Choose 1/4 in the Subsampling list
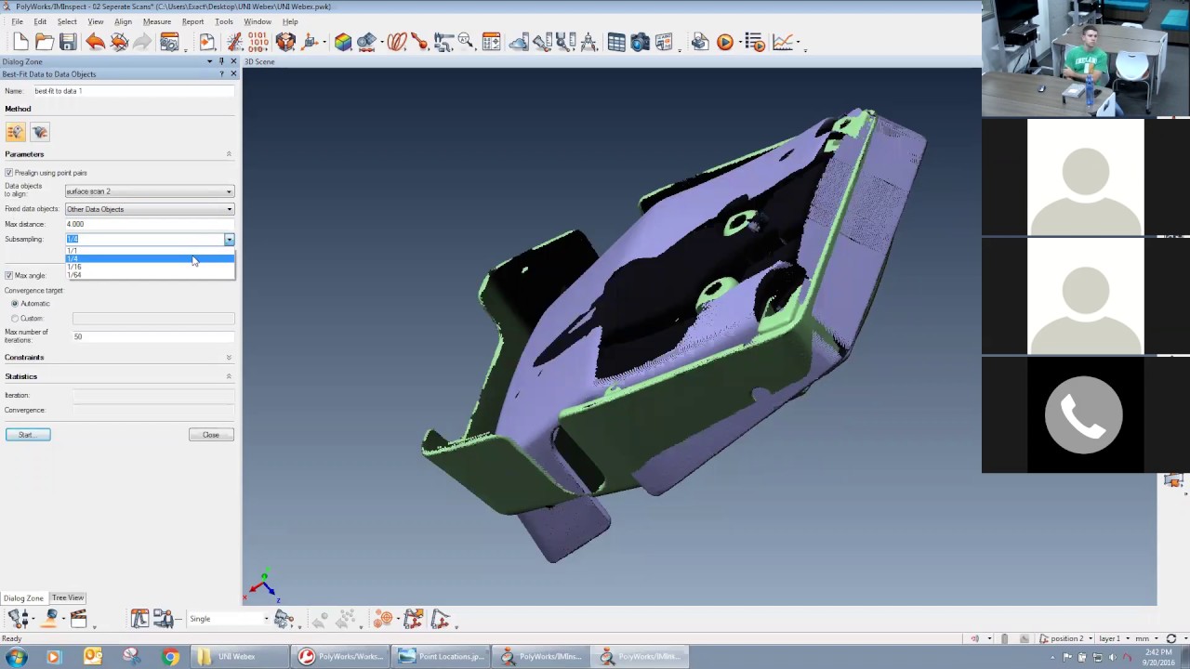Image resolution: width=1190 pixels, height=669 pixels. (x=150, y=258)
